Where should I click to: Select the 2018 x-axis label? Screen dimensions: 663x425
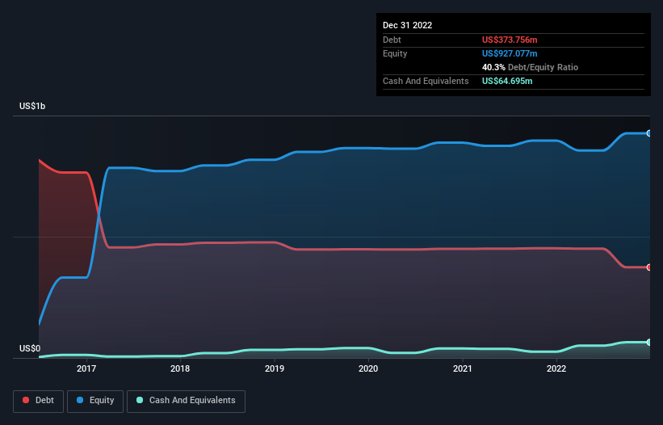[180, 368]
